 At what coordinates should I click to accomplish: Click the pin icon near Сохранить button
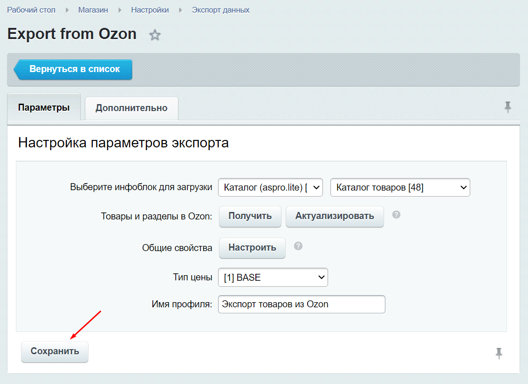point(499,353)
